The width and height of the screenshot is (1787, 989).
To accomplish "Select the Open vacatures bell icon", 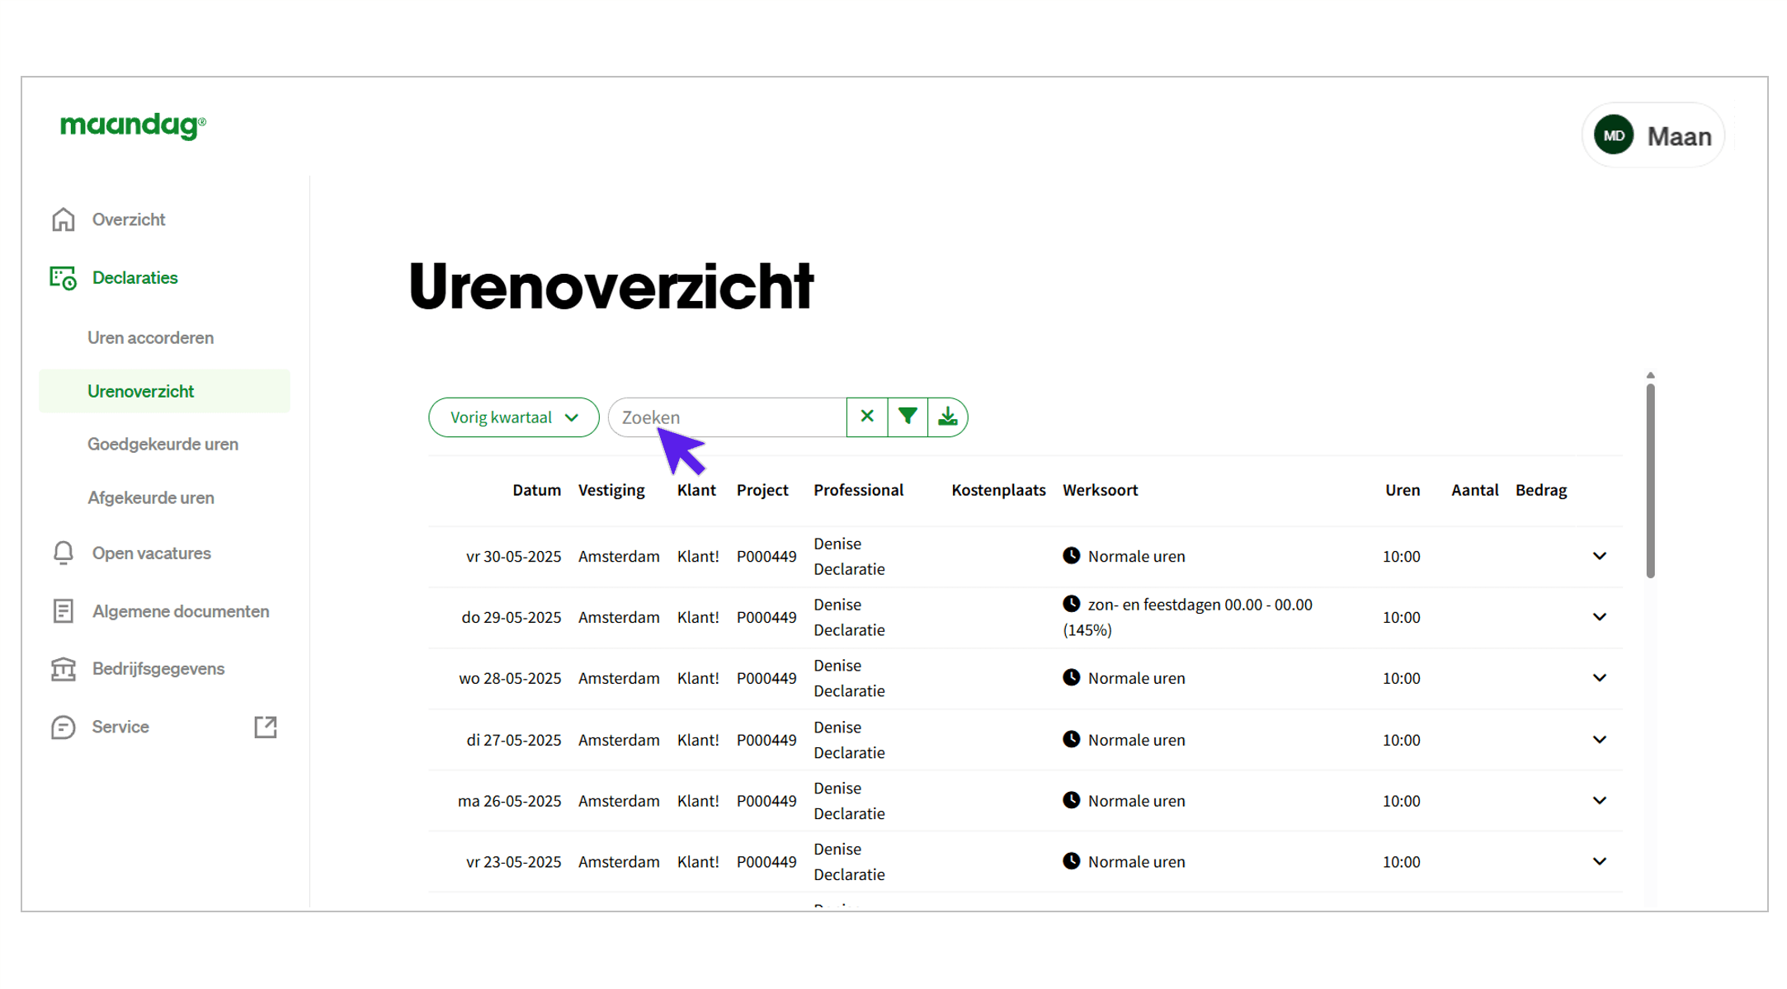I will point(64,553).
